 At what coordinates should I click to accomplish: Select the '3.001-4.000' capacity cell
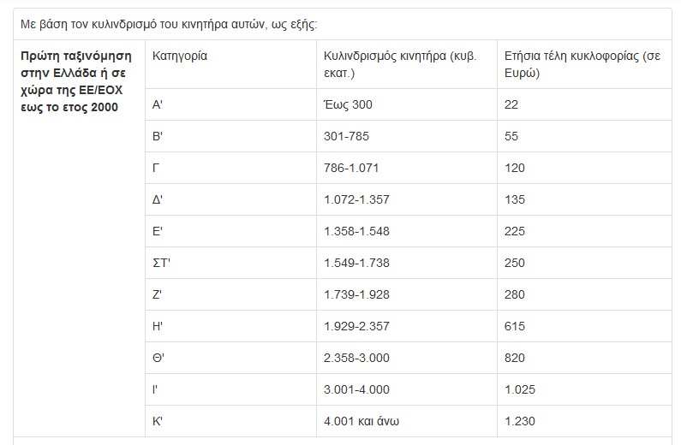coord(356,389)
